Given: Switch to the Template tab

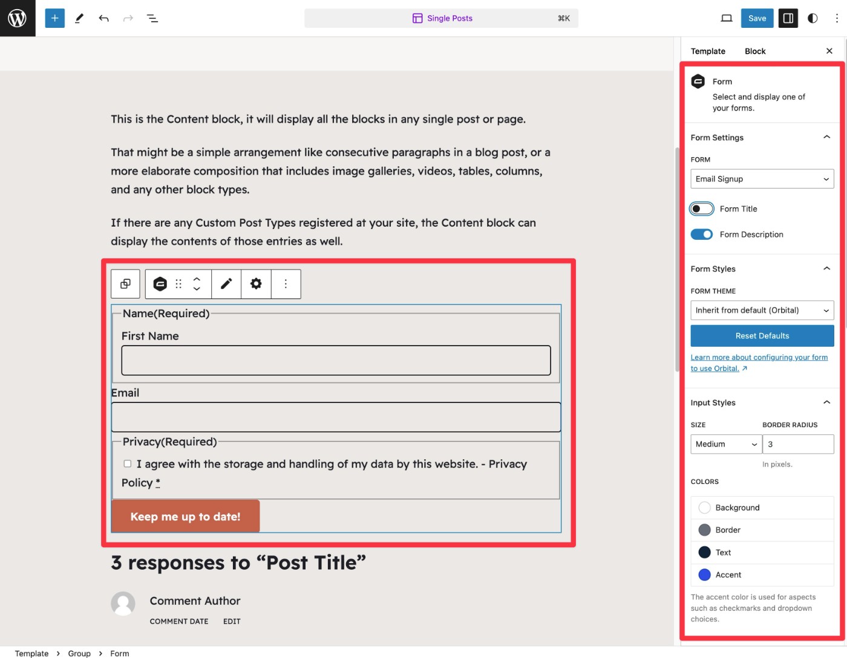Looking at the screenshot, I should [x=708, y=51].
